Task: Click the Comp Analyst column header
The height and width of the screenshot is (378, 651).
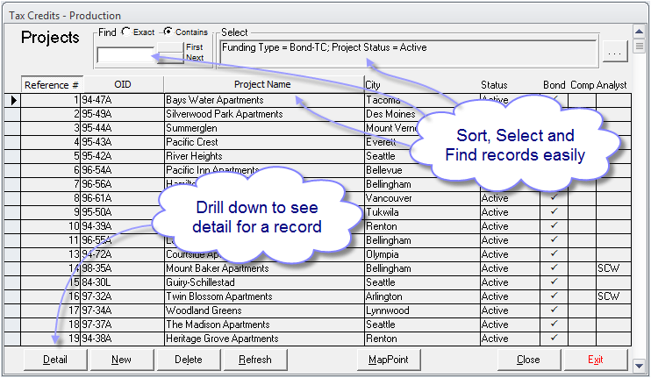Action: (x=598, y=85)
